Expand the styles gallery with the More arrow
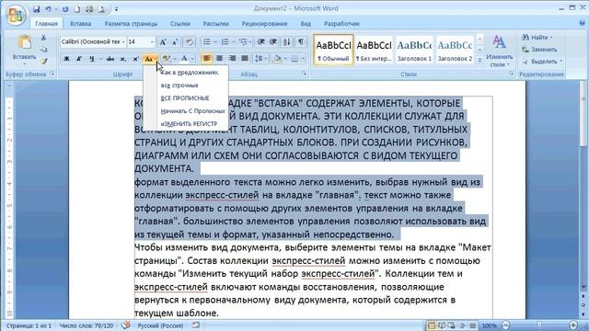 [x=479, y=61]
